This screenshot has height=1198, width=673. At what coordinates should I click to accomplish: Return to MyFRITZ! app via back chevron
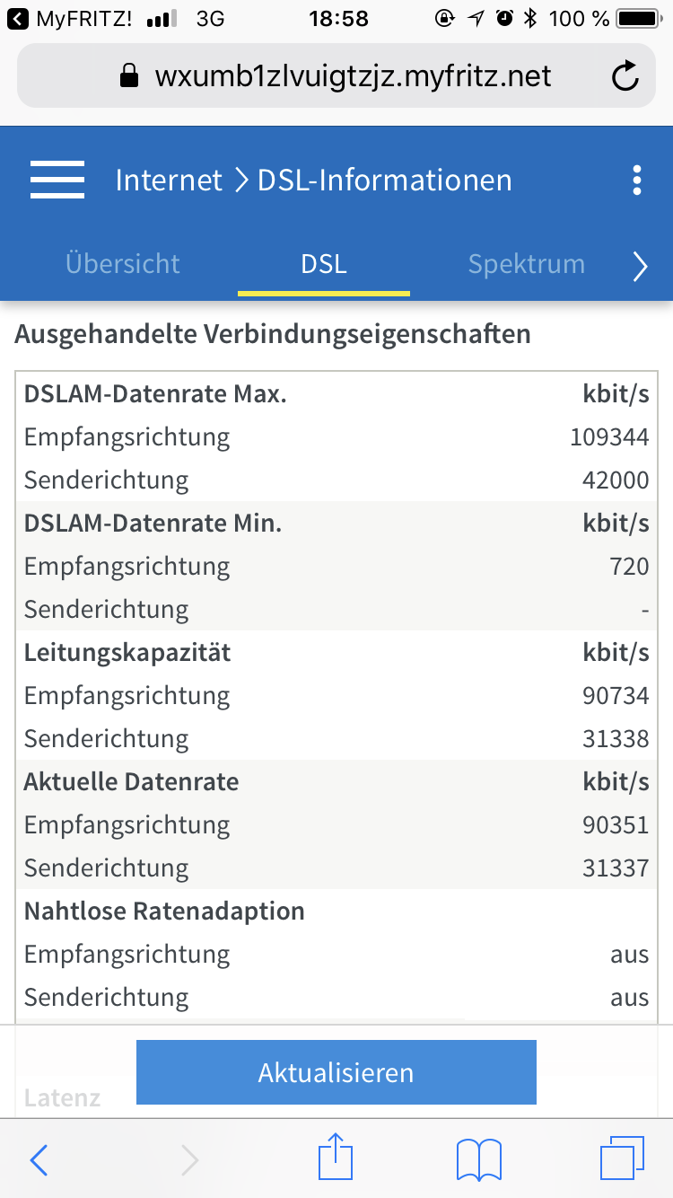click(18, 18)
